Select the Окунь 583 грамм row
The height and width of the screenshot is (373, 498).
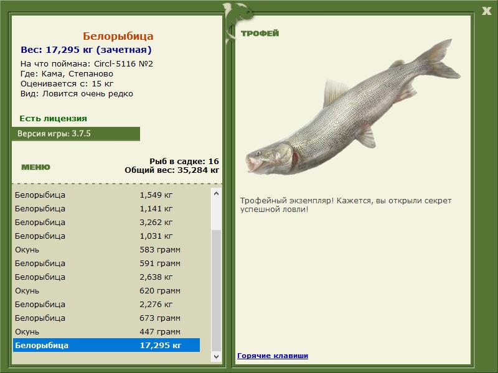click(106, 249)
